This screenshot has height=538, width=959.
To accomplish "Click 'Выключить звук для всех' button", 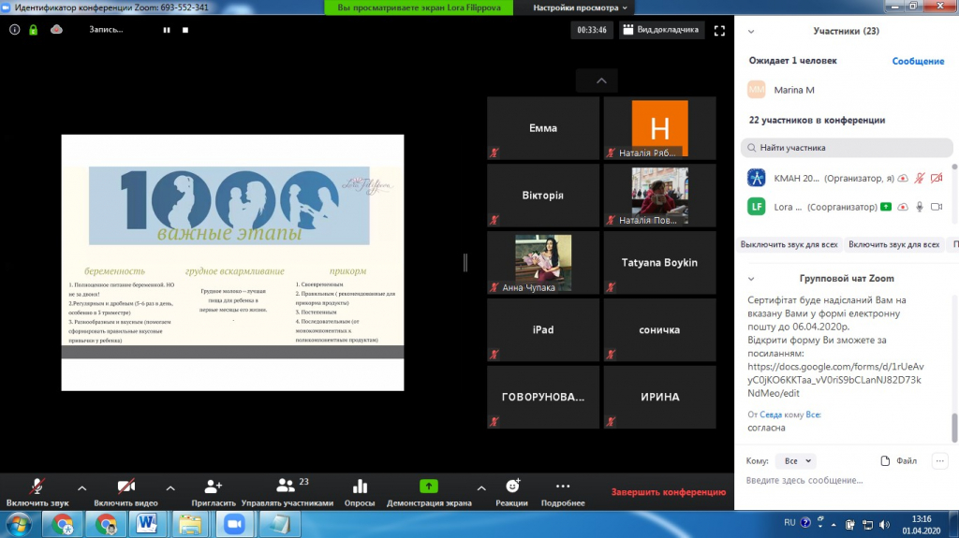I will (x=789, y=244).
